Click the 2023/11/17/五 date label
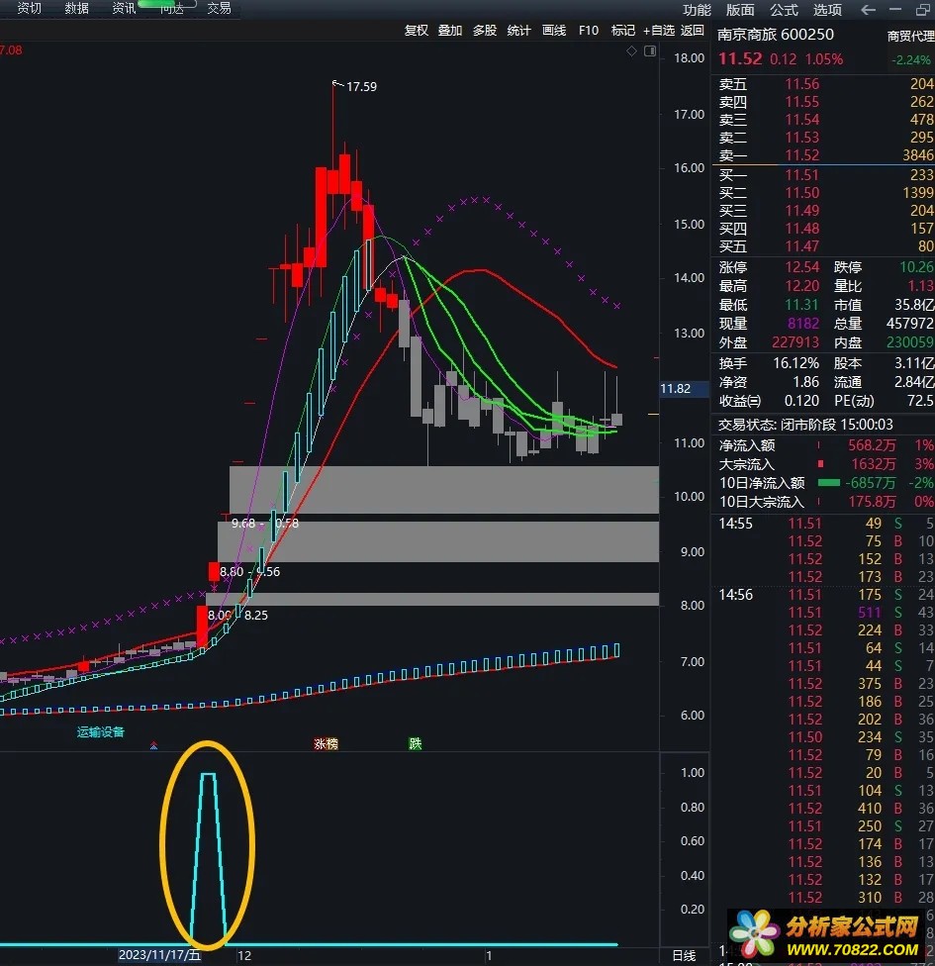Screen dimensions: 935x966 click(x=159, y=955)
